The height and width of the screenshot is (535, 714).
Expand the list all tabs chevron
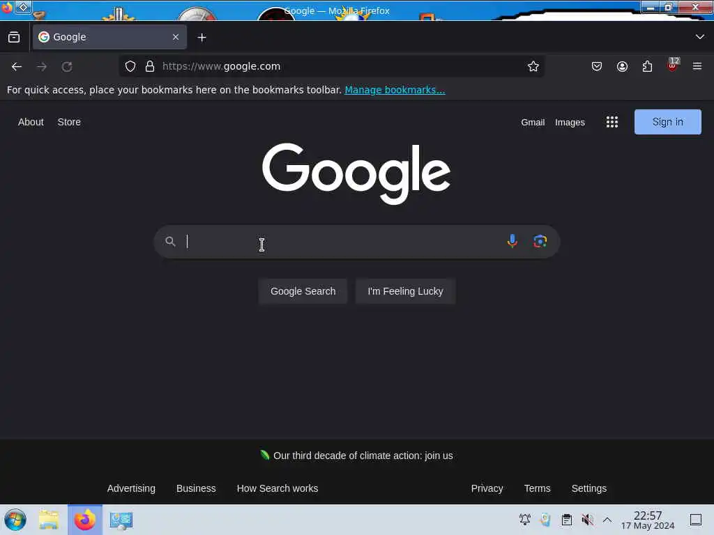click(x=700, y=37)
